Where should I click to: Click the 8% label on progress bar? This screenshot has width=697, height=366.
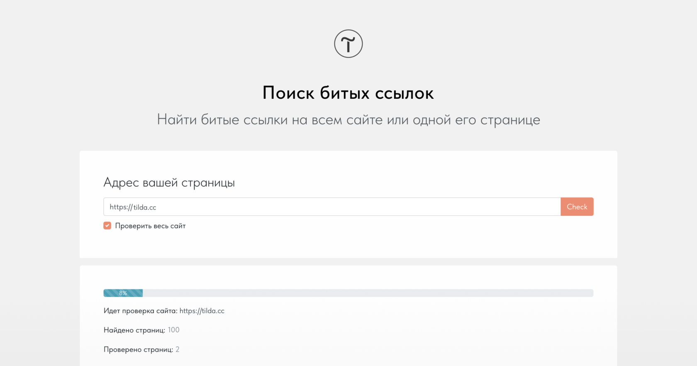pos(123,293)
